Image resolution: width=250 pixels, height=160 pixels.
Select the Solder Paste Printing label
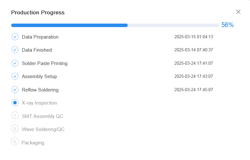(45, 63)
